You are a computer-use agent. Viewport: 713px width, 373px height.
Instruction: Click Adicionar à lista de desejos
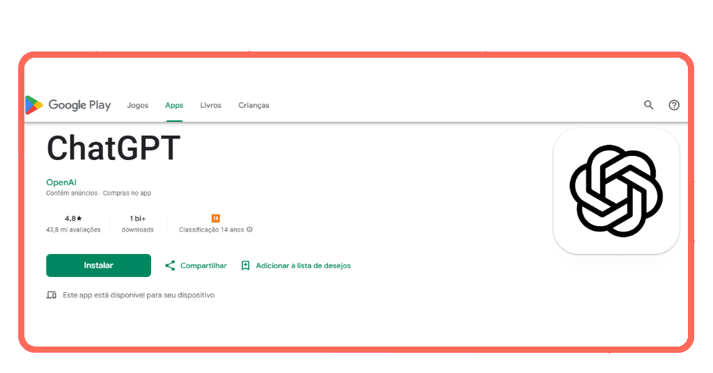296,265
